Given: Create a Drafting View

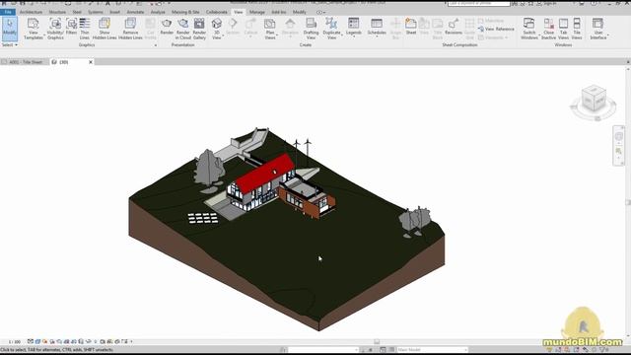Looking at the screenshot, I should pos(311,29).
